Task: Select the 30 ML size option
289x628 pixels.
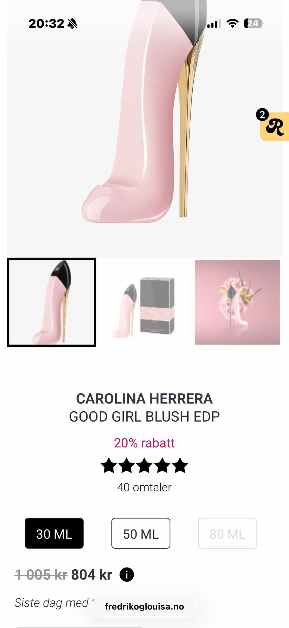Action: pos(54,533)
